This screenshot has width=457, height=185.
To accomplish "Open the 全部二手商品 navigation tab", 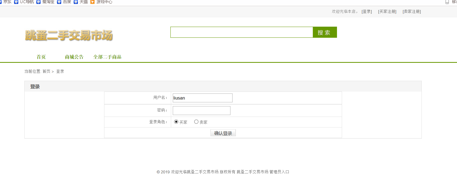I will pyautogui.click(x=107, y=57).
